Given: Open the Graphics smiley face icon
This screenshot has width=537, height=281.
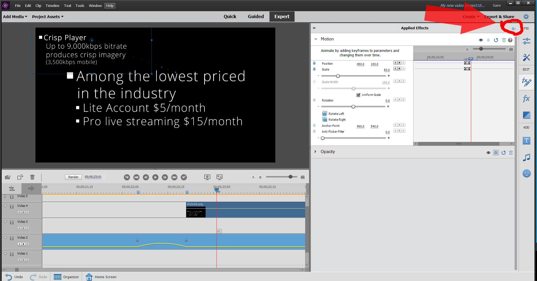Looking at the screenshot, I should click(x=526, y=173).
